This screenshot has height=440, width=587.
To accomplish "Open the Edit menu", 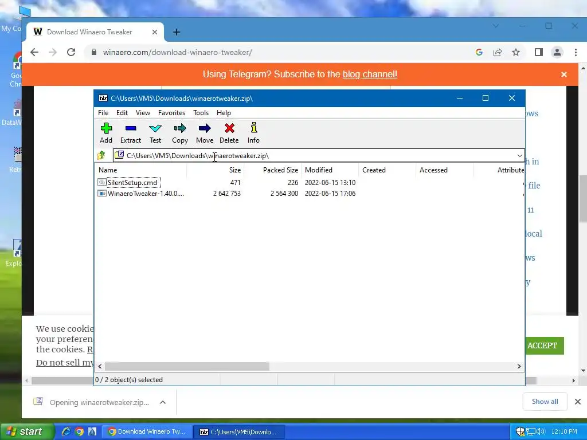I will (122, 113).
